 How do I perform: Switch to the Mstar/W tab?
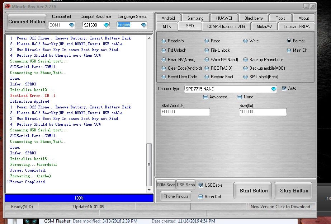pyautogui.click(x=264, y=27)
